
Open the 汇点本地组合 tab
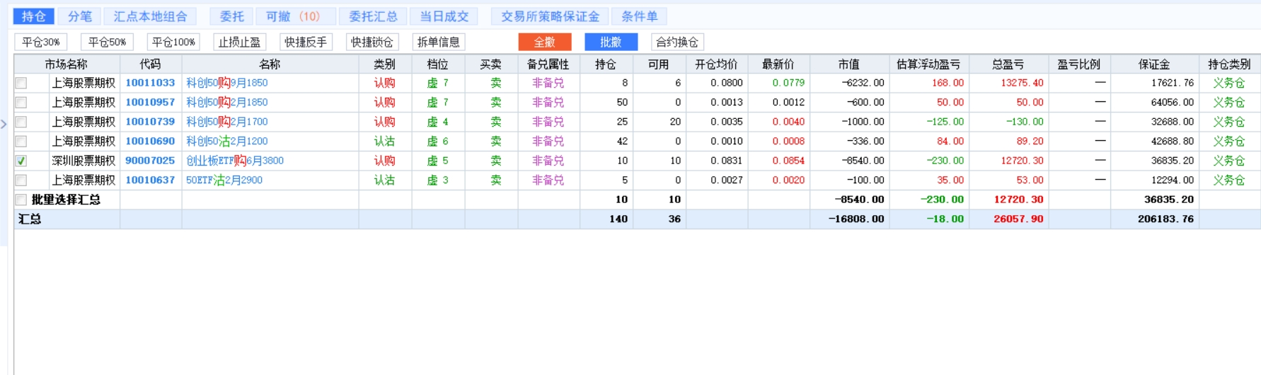(x=150, y=16)
